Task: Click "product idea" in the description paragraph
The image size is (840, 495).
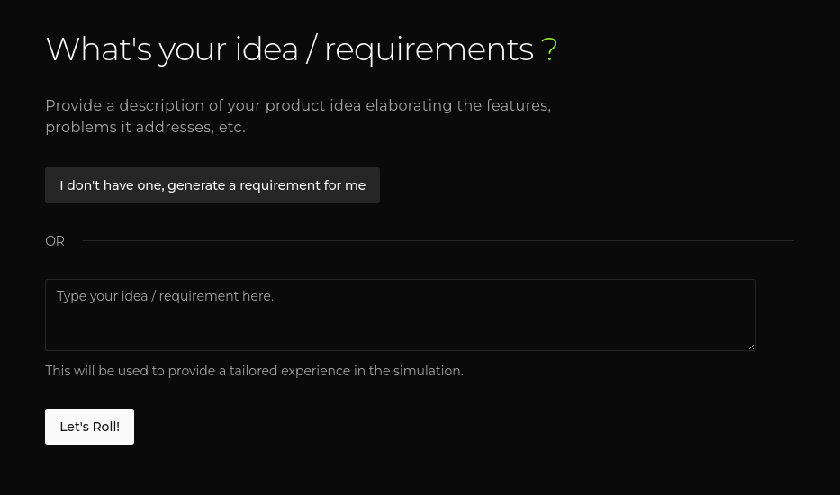Action: tap(313, 106)
